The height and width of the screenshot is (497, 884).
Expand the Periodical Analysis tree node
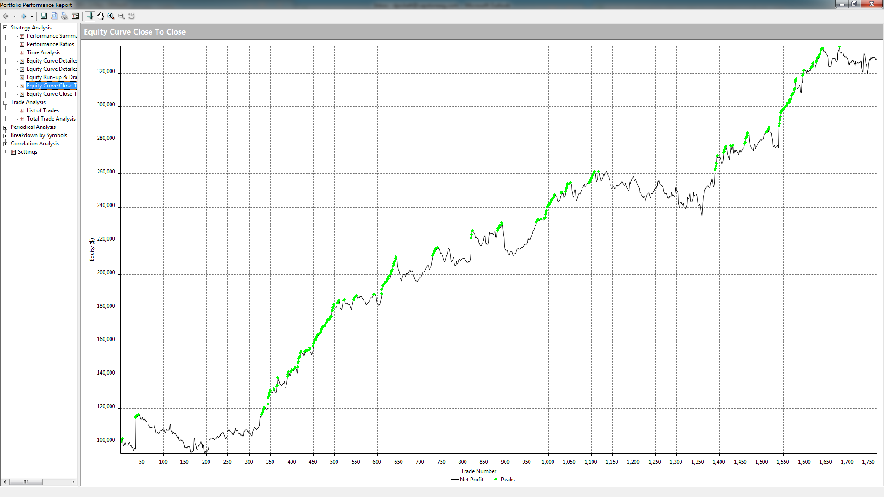coord(6,127)
